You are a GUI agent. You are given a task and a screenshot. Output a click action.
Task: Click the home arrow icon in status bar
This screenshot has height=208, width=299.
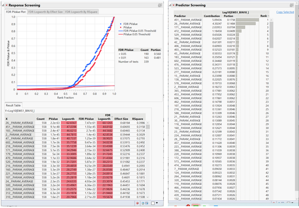click(143, 203)
